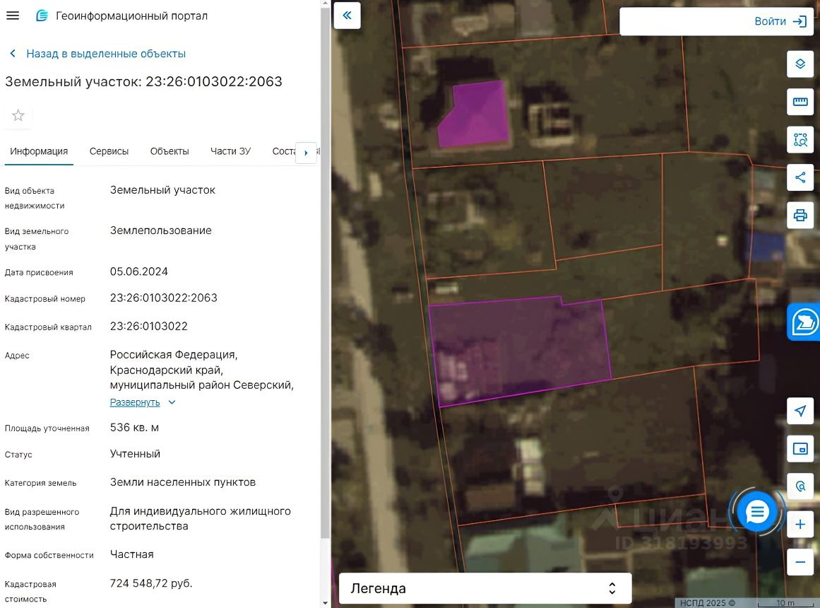Click the chevron next to Развернуть
This screenshot has height=608, width=820.
172,402
